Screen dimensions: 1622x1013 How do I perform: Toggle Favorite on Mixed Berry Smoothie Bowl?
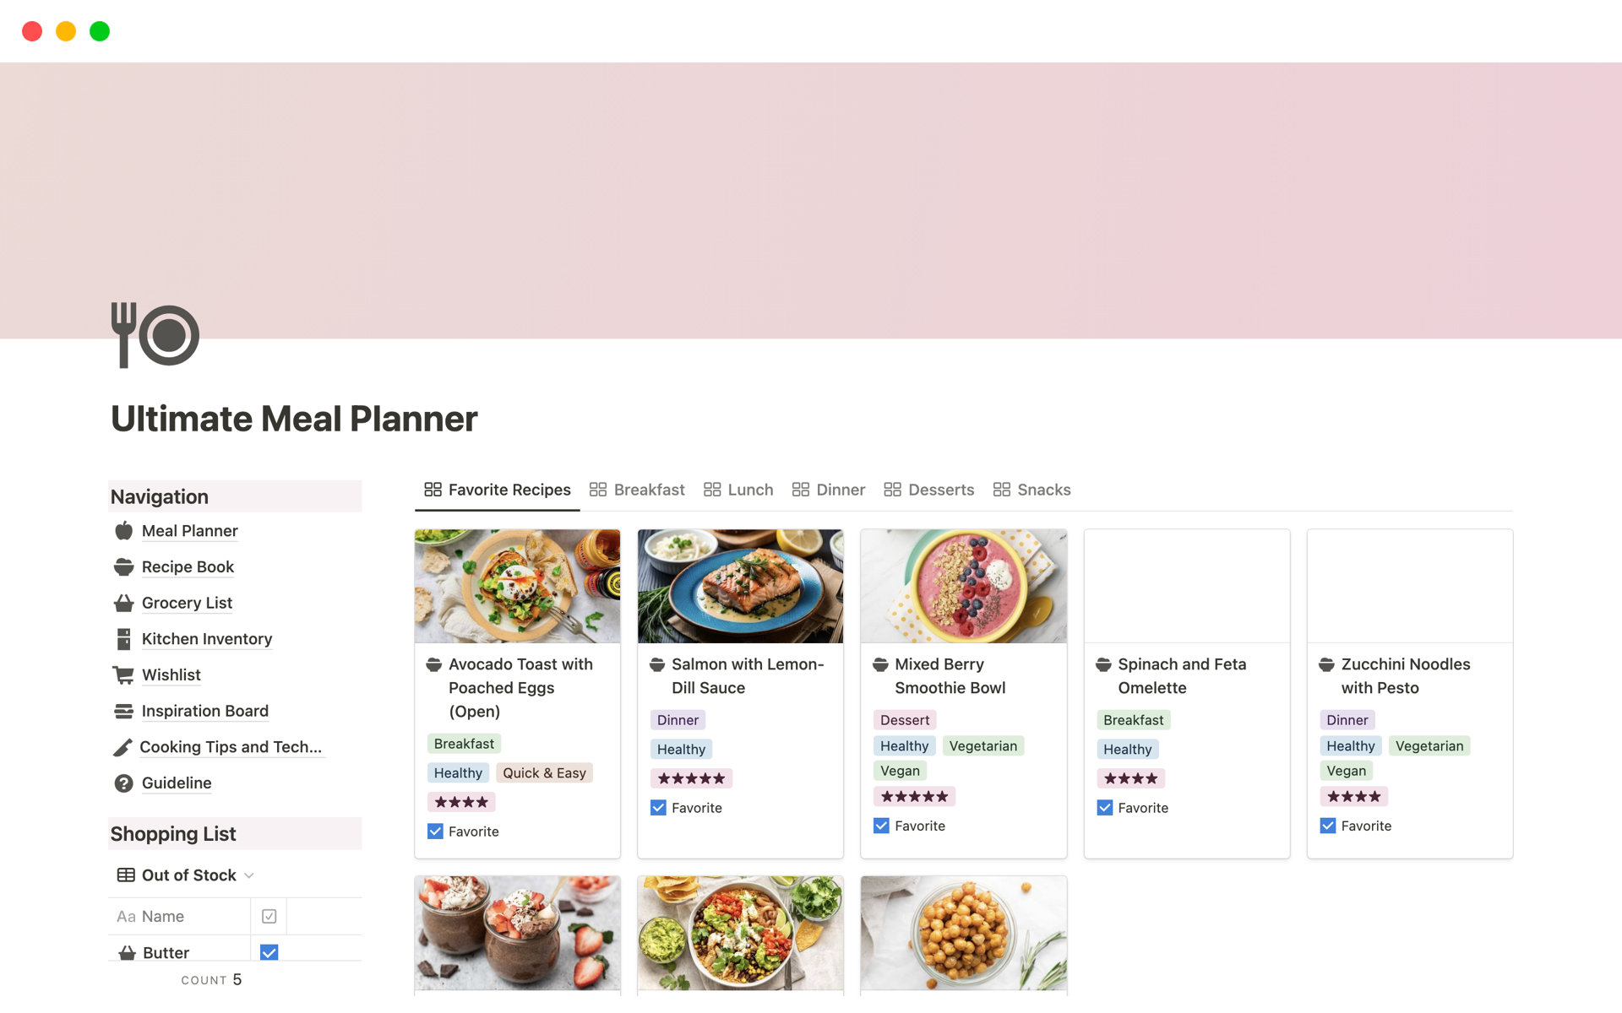click(882, 825)
